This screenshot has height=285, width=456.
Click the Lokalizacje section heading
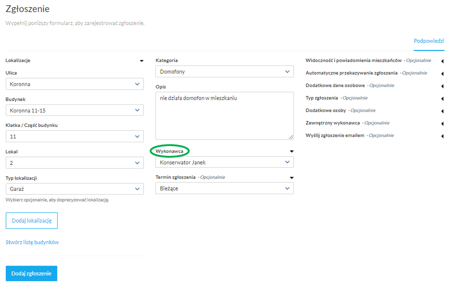coord(18,60)
